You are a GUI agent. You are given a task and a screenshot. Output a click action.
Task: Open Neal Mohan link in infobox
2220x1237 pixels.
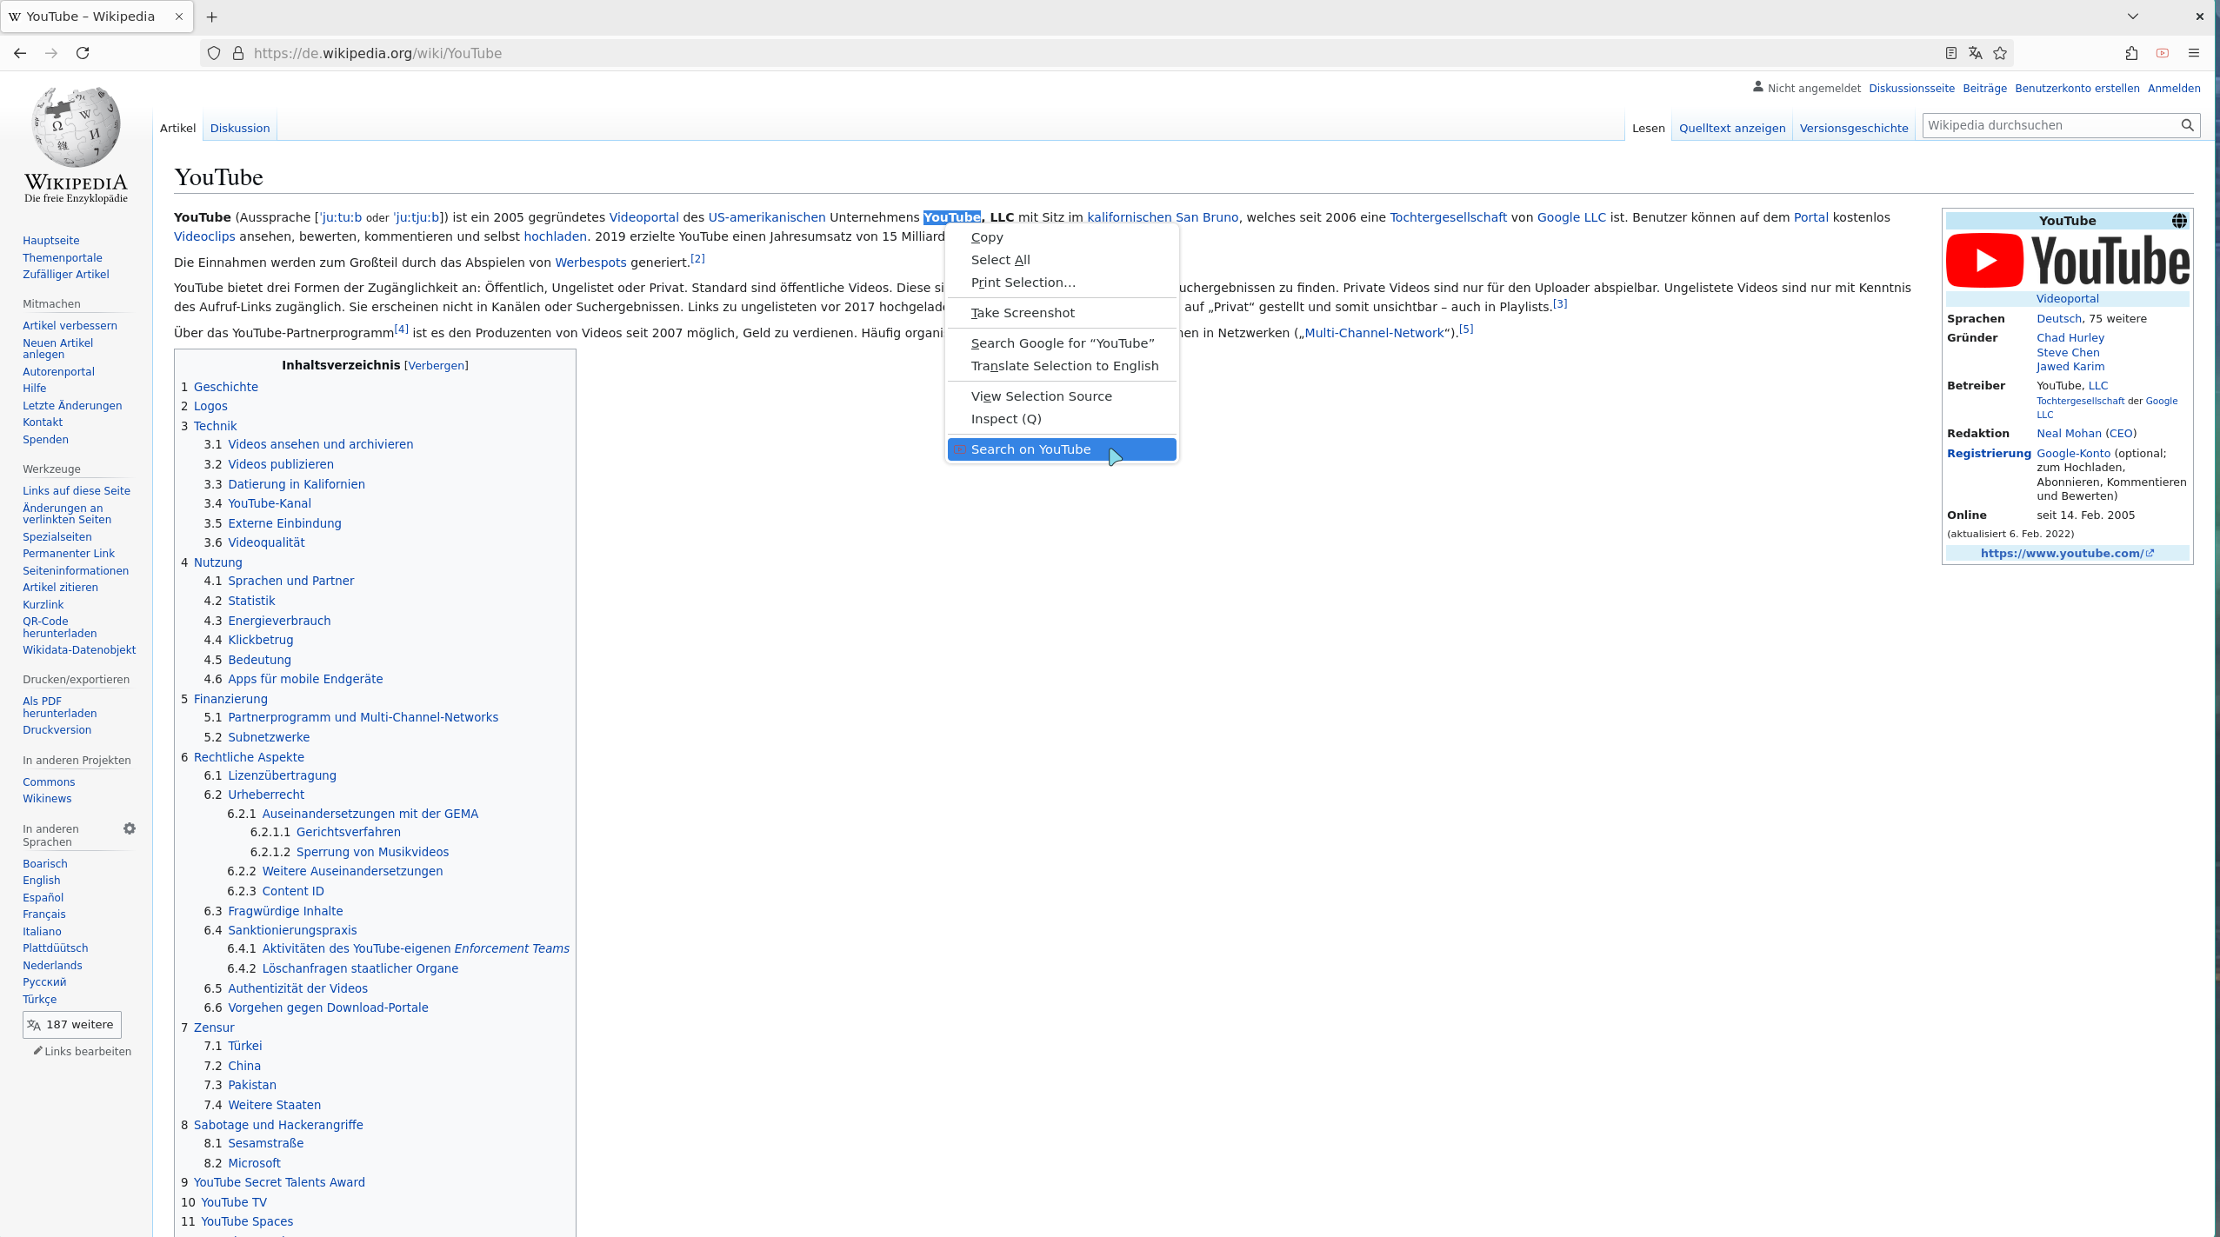2068,433
